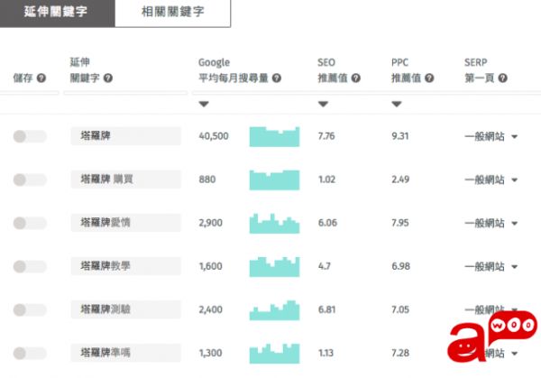Viewport: 541px width, 378px height.
Task: Click the 塔羅牌教學 keyword chip
Action: point(125,266)
